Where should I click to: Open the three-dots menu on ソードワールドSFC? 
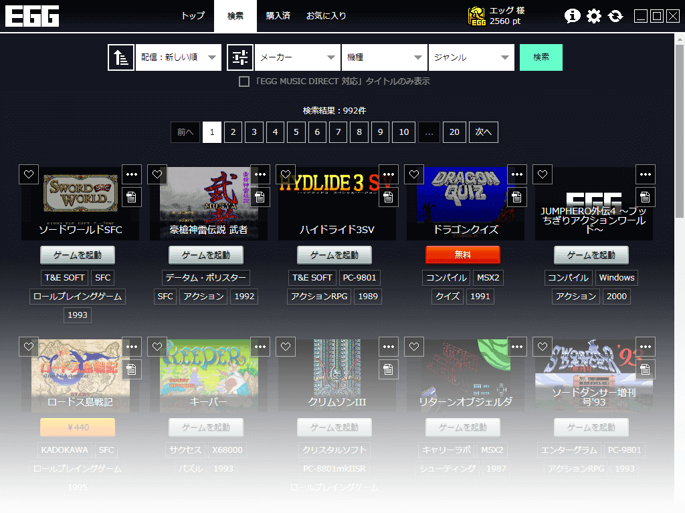pyautogui.click(x=132, y=174)
